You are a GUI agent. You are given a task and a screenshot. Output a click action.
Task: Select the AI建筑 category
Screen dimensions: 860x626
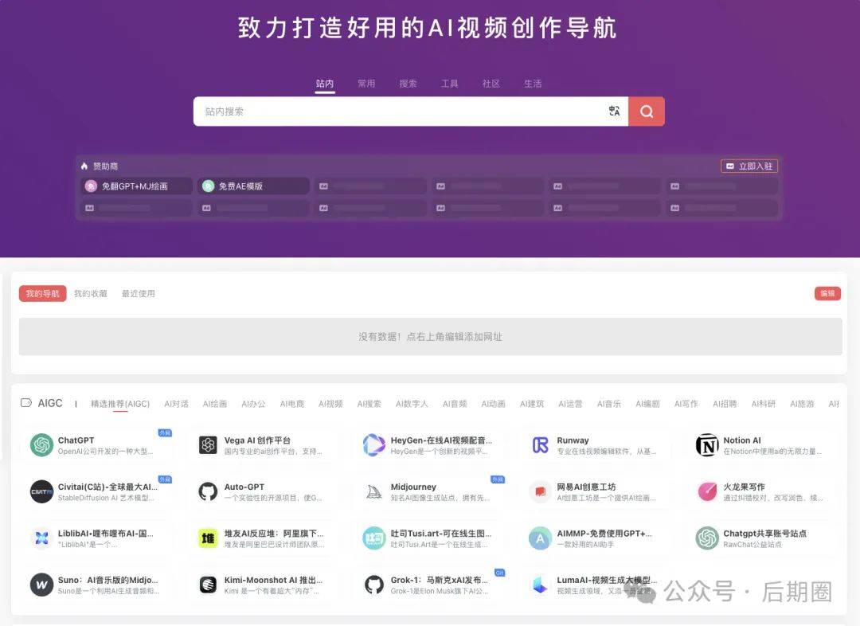tap(532, 404)
